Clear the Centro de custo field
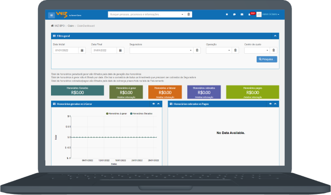331x195 pixels. pos(274,51)
